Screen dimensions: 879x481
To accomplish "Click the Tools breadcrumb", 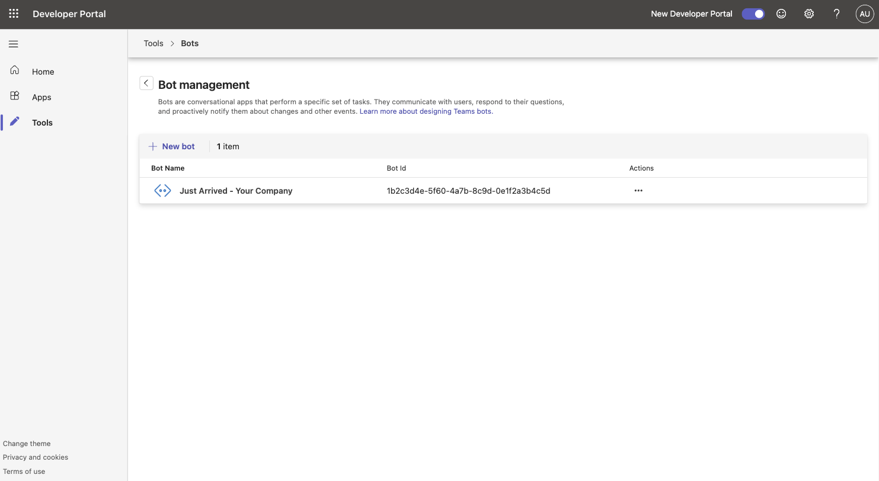I will coord(154,43).
